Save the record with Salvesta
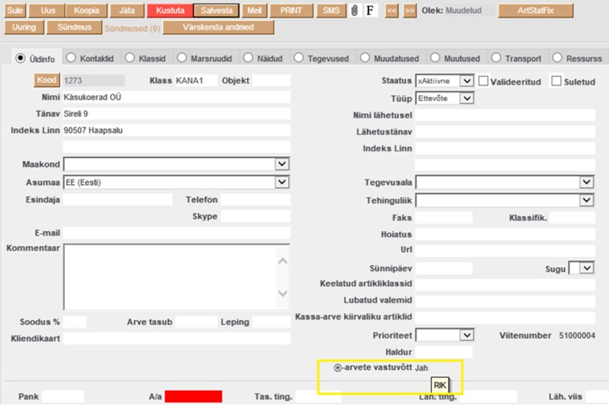This screenshot has height=405, width=609. pos(216,11)
